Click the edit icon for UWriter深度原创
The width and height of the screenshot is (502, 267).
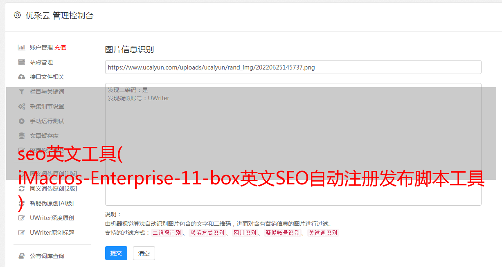point(22,218)
